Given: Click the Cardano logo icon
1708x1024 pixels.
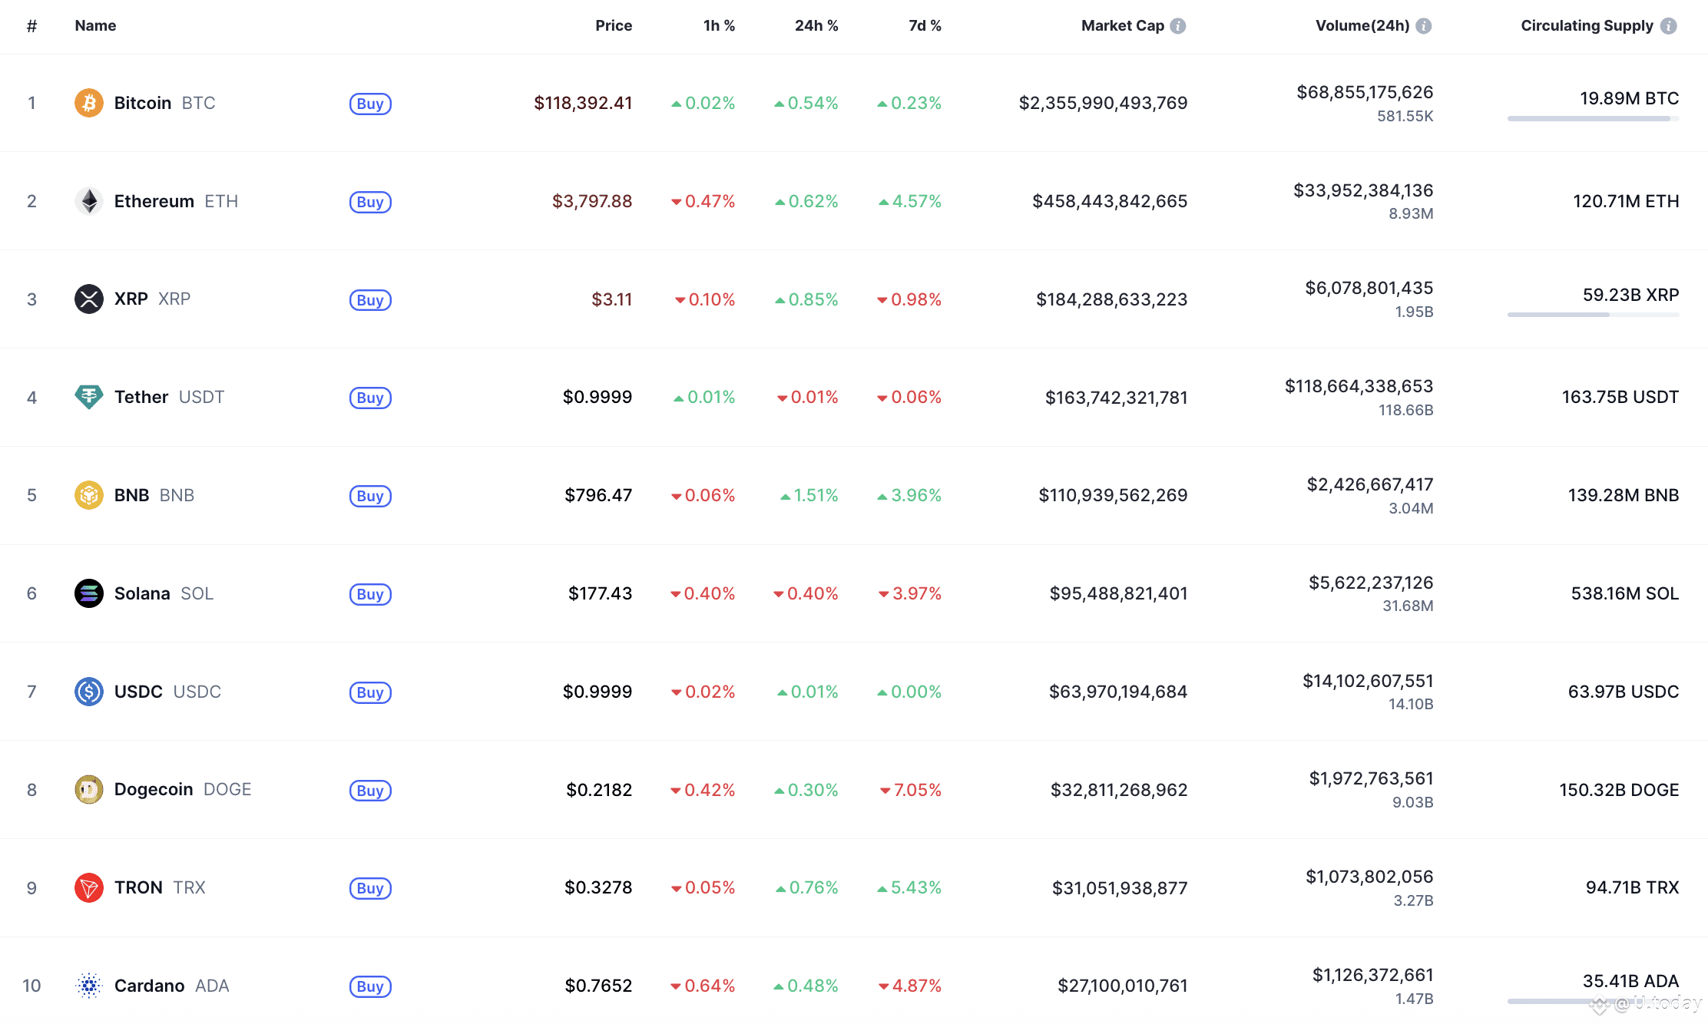Looking at the screenshot, I should coord(89,986).
